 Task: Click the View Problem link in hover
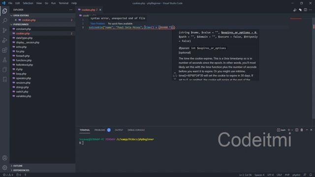pyautogui.click(x=97, y=24)
